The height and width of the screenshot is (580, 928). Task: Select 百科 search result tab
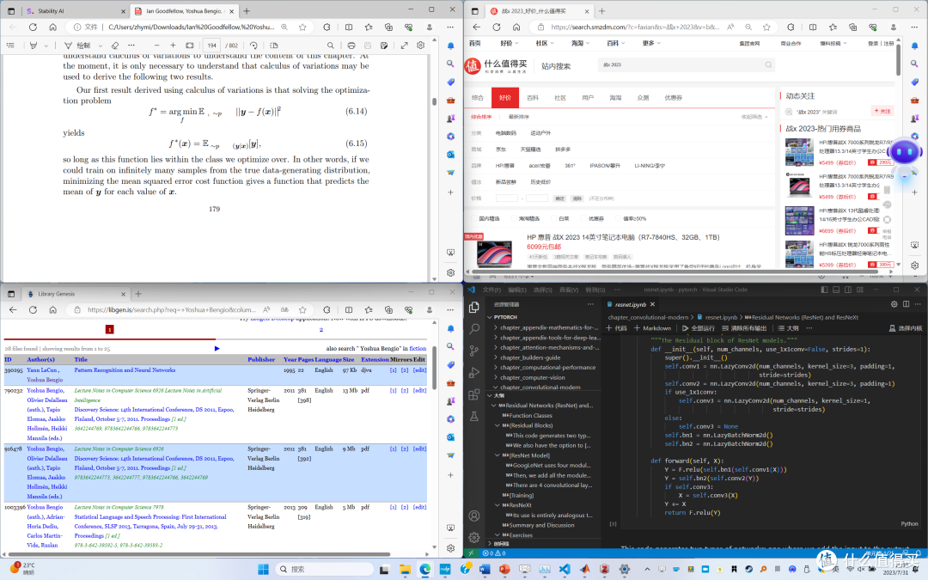click(x=533, y=98)
